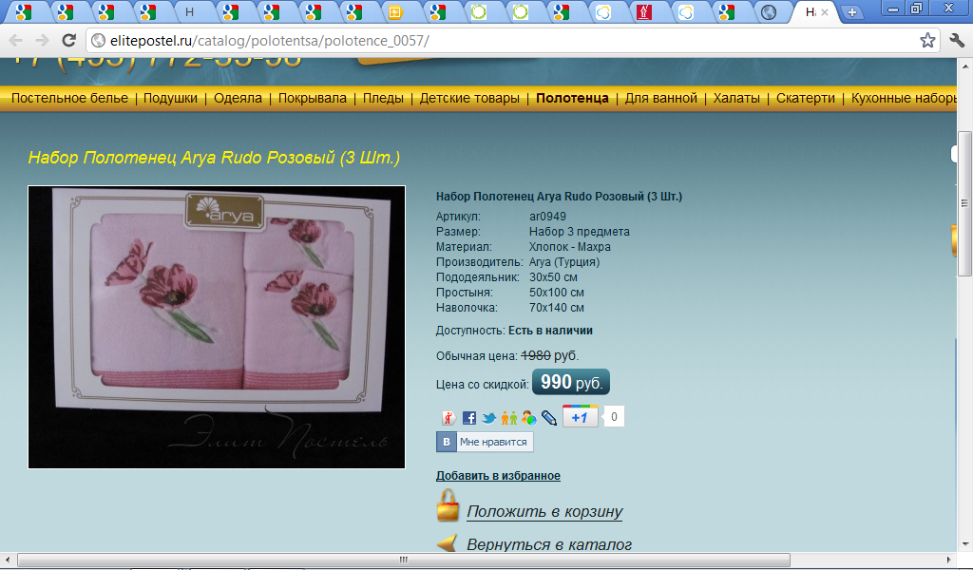Click size value Набор 3 предмета
The image size is (973, 570).
coord(579,232)
